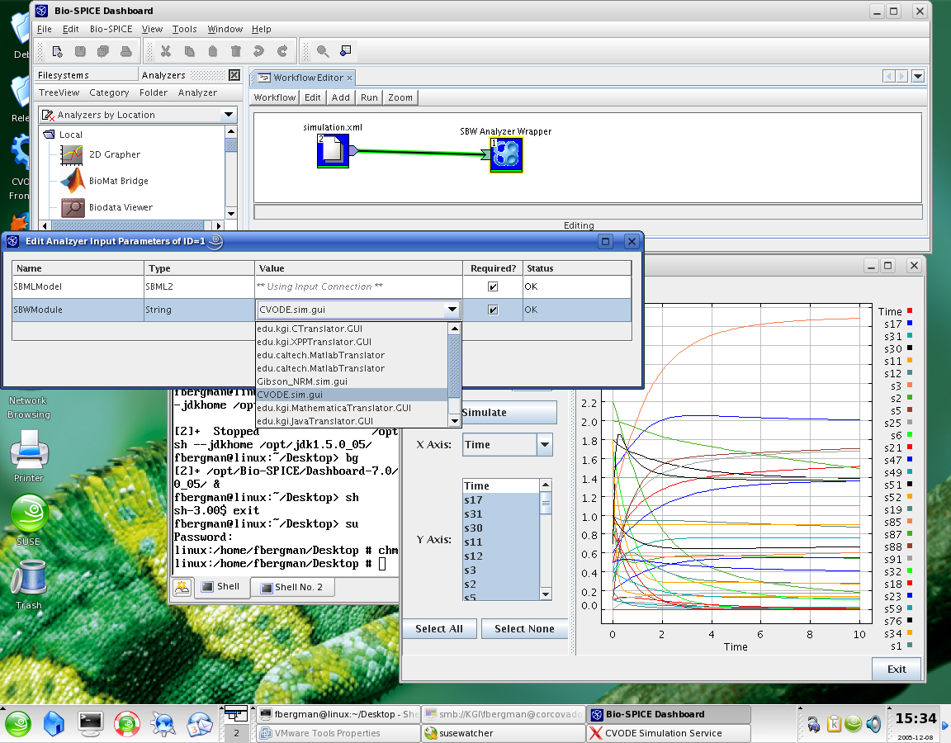The height and width of the screenshot is (743, 951).
Task: Close the Analyzers panel with the X icon
Action: pos(234,75)
